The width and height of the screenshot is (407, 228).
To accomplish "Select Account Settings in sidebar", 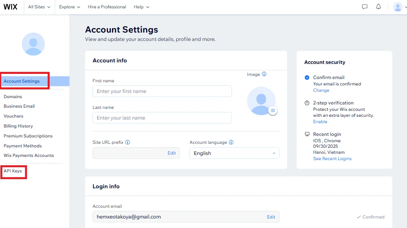I will pyautogui.click(x=35, y=81).
